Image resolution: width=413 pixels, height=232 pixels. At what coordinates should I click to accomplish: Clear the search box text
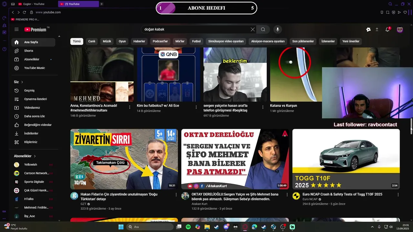(253, 29)
